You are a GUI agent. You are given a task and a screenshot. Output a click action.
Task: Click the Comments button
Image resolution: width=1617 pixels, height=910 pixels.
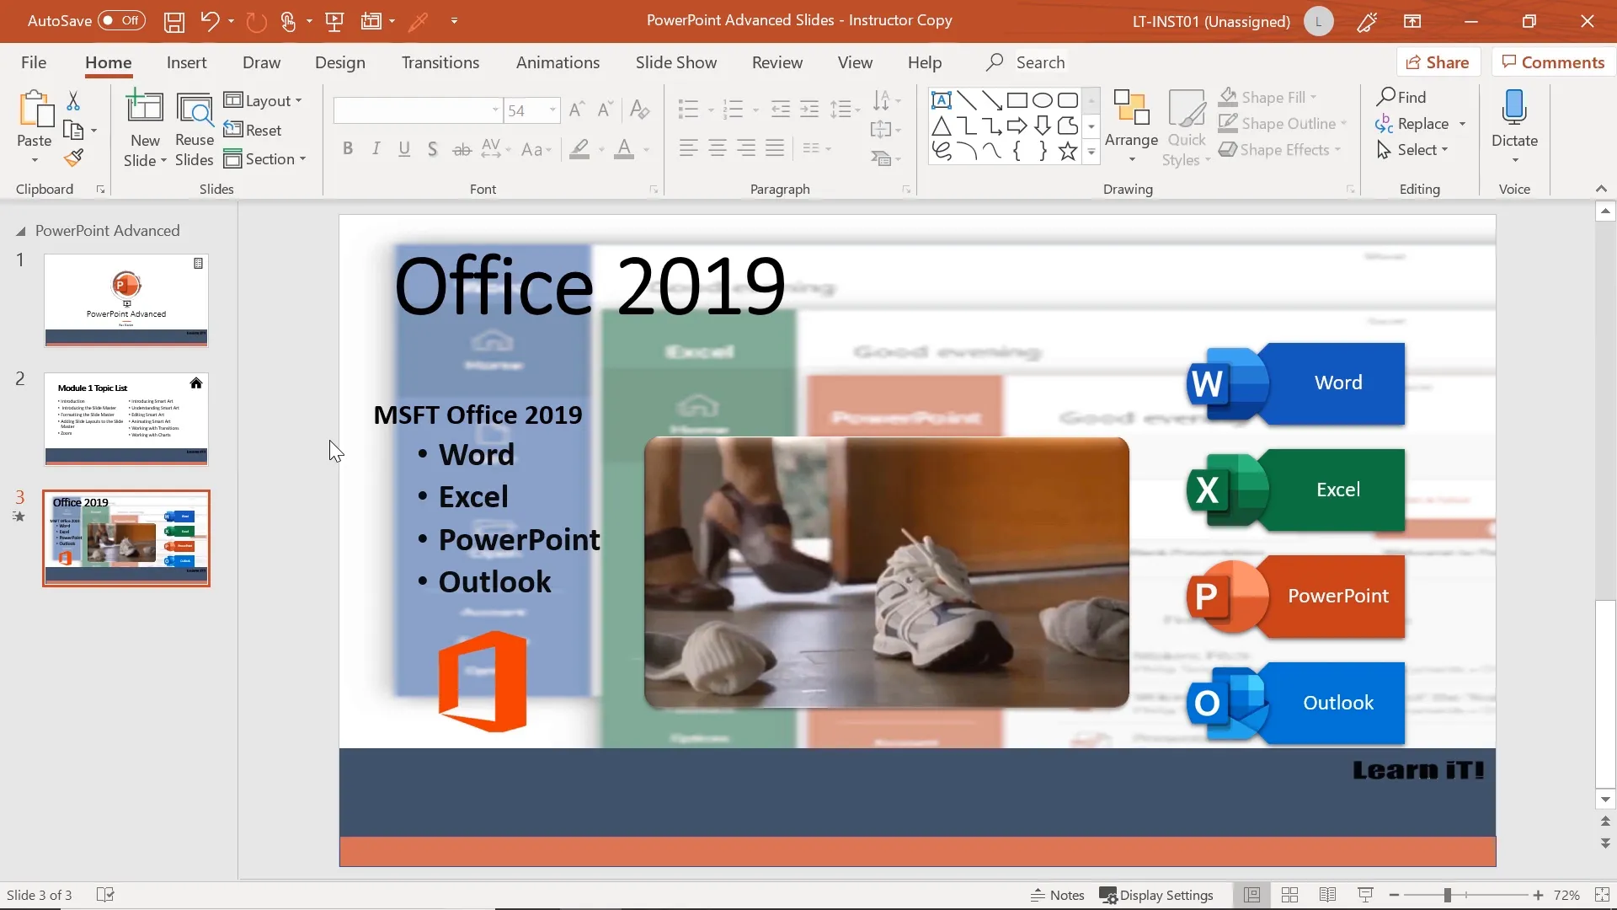click(x=1554, y=62)
